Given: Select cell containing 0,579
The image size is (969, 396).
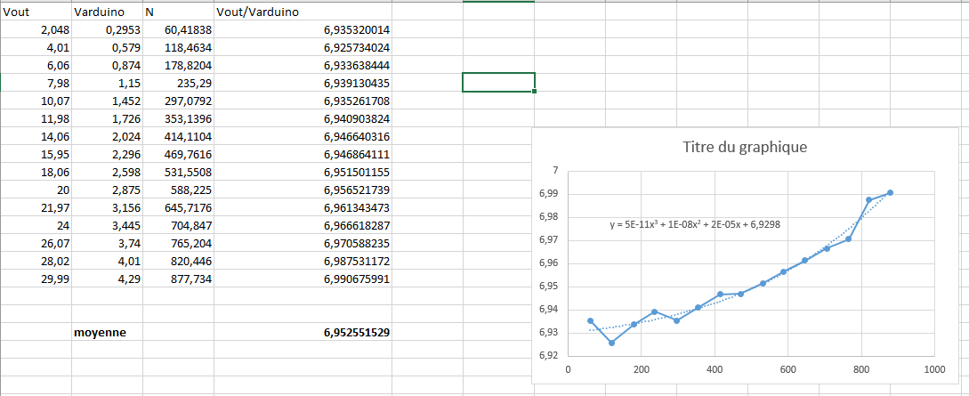Looking at the screenshot, I should click(107, 47).
